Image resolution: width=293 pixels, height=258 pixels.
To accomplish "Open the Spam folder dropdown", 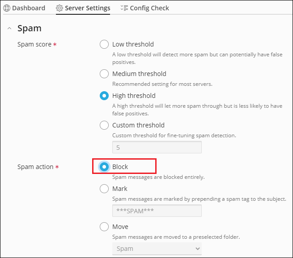I will (x=157, y=249).
